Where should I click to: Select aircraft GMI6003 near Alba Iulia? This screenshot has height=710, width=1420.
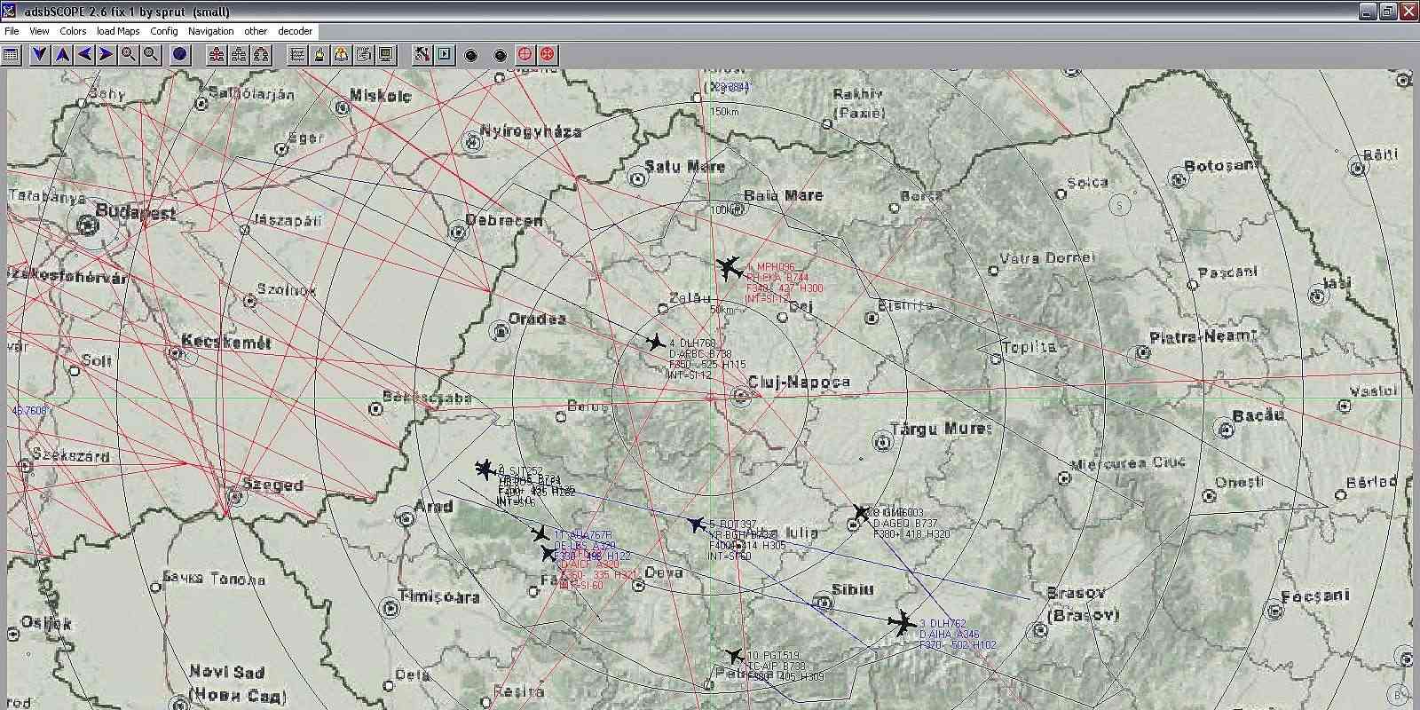pos(861,512)
